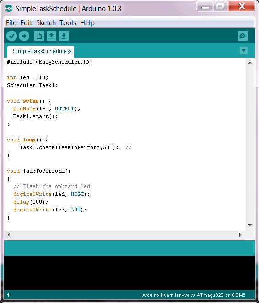Open a sketch using the up-arrow icon
This screenshot has height=303, width=259.
pyautogui.click(x=51, y=36)
